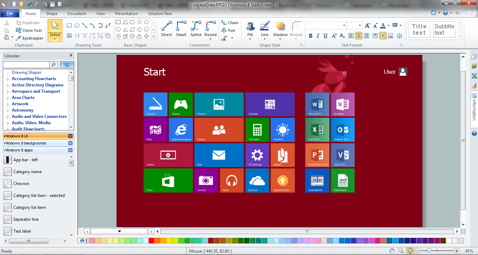
Task: Pick the red color swatch in palette
Action: click(x=152, y=241)
